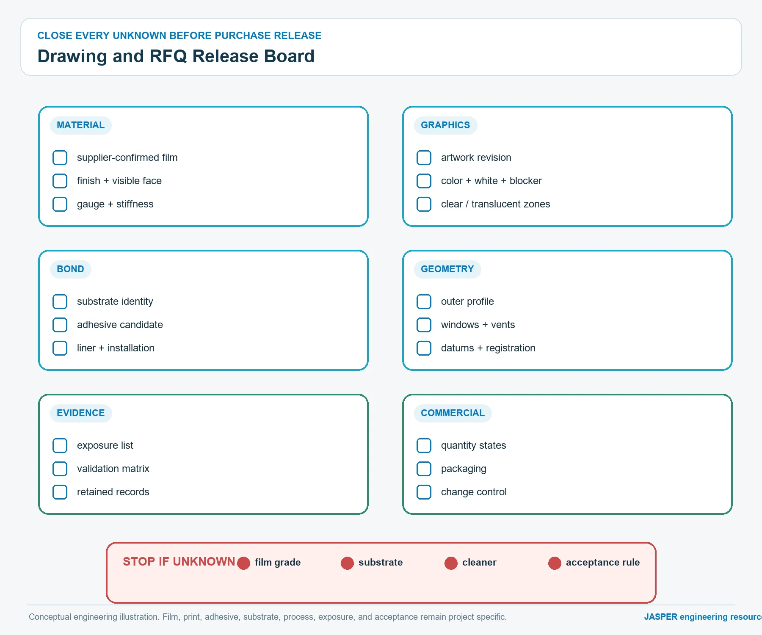Check the outer profile checkbox
This screenshot has width=762, height=635.
pyautogui.click(x=424, y=301)
